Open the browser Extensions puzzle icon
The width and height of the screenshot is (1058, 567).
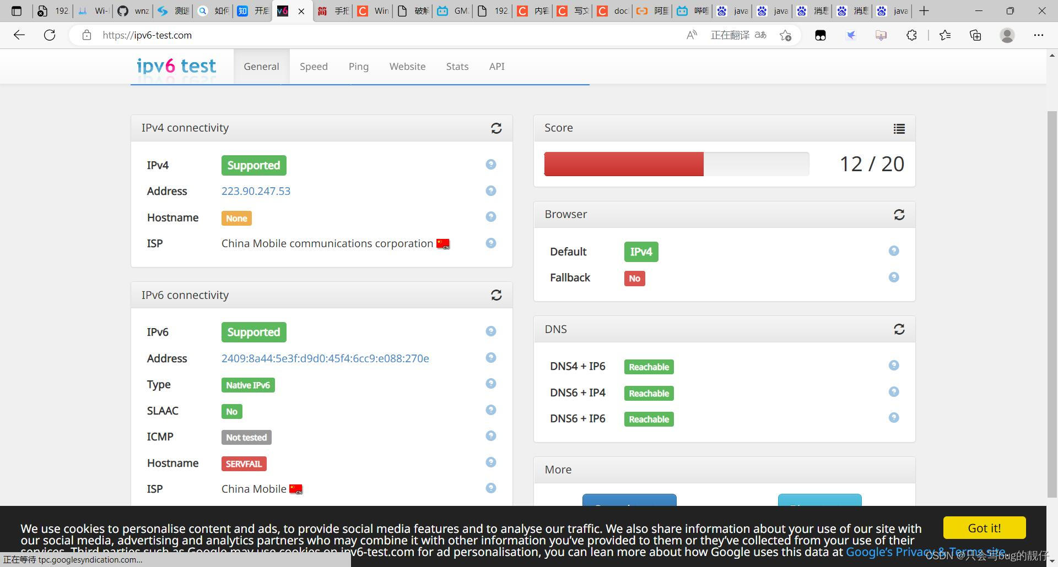(911, 35)
